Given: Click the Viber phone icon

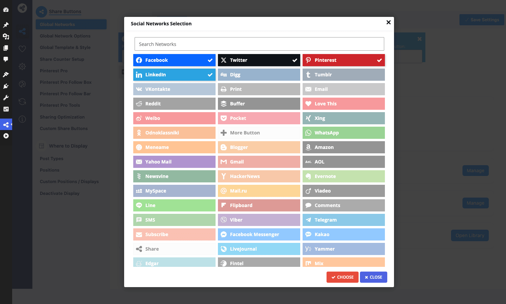Looking at the screenshot, I should pos(224,220).
